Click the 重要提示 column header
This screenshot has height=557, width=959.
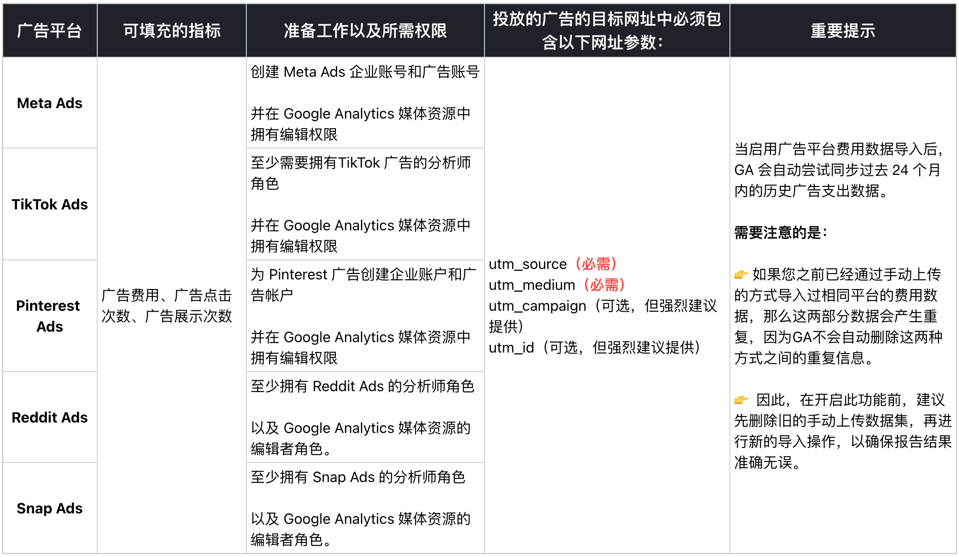(x=843, y=30)
